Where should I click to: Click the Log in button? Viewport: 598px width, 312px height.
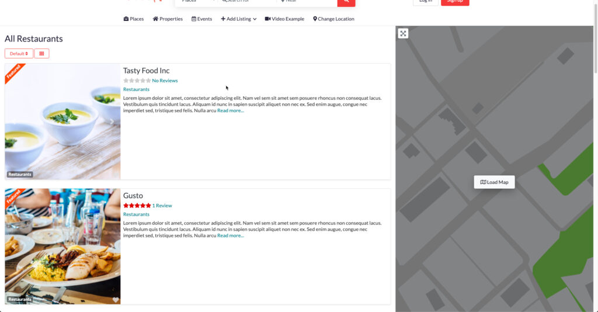pyautogui.click(x=425, y=2)
